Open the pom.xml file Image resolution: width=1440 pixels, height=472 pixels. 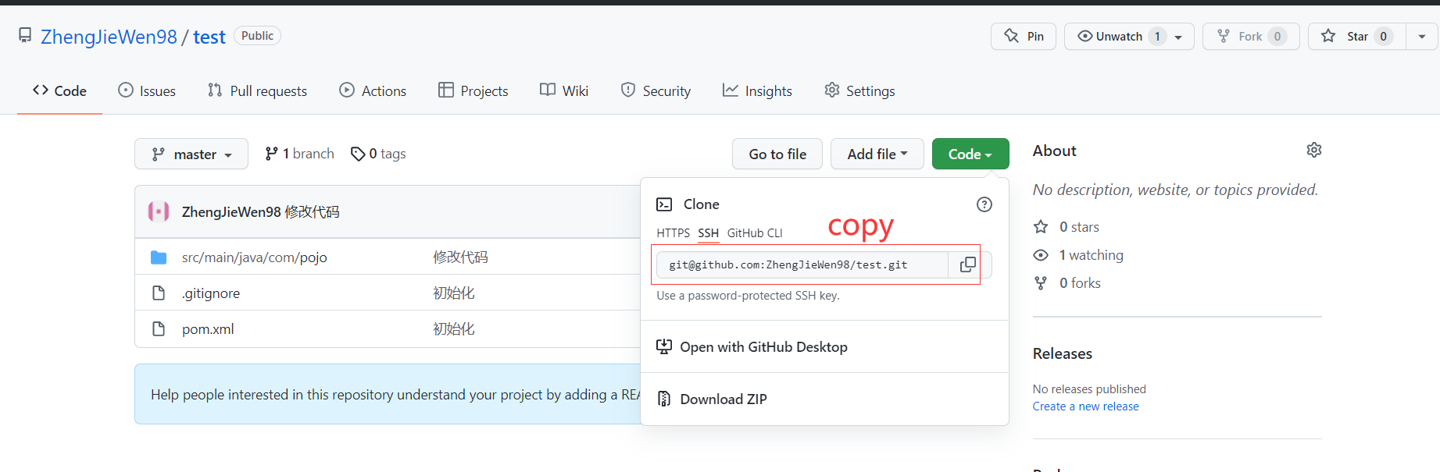tap(208, 329)
